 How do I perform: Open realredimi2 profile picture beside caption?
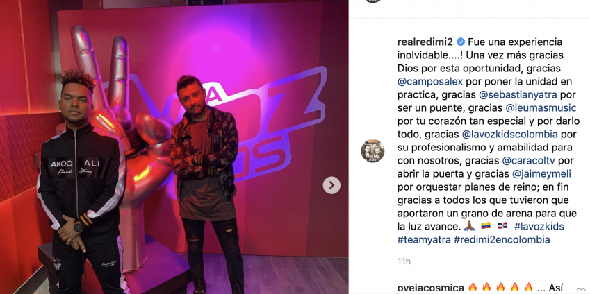(372, 151)
